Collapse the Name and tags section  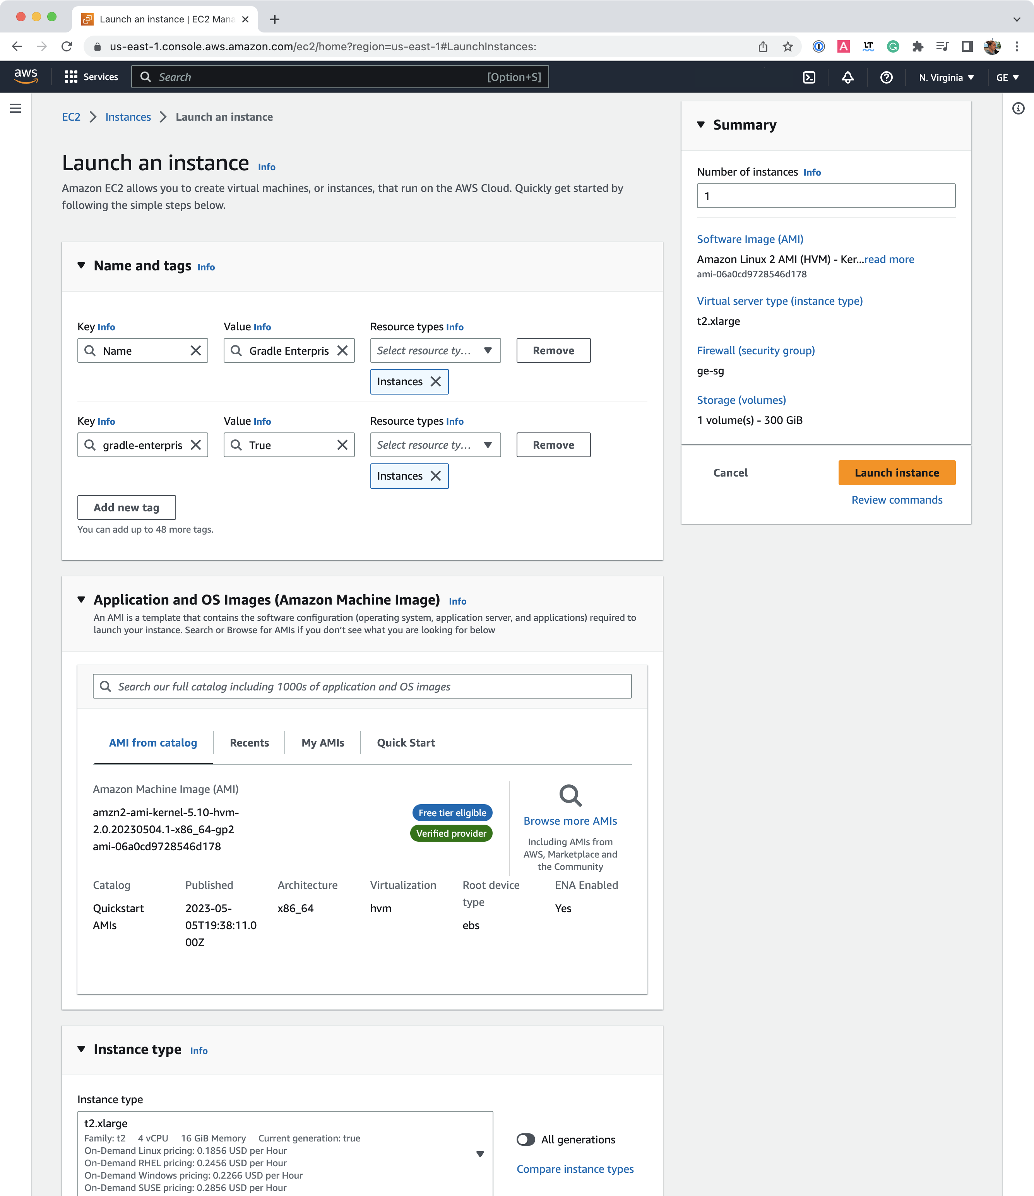click(81, 265)
